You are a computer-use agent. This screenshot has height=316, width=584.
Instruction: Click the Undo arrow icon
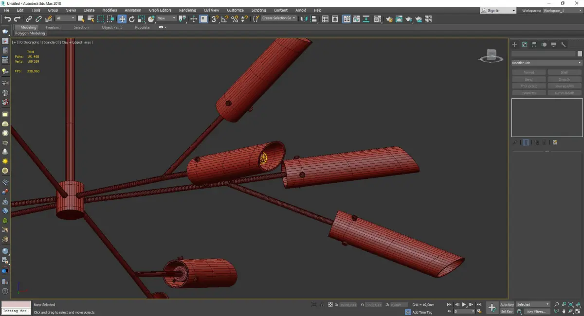[x=8, y=19]
